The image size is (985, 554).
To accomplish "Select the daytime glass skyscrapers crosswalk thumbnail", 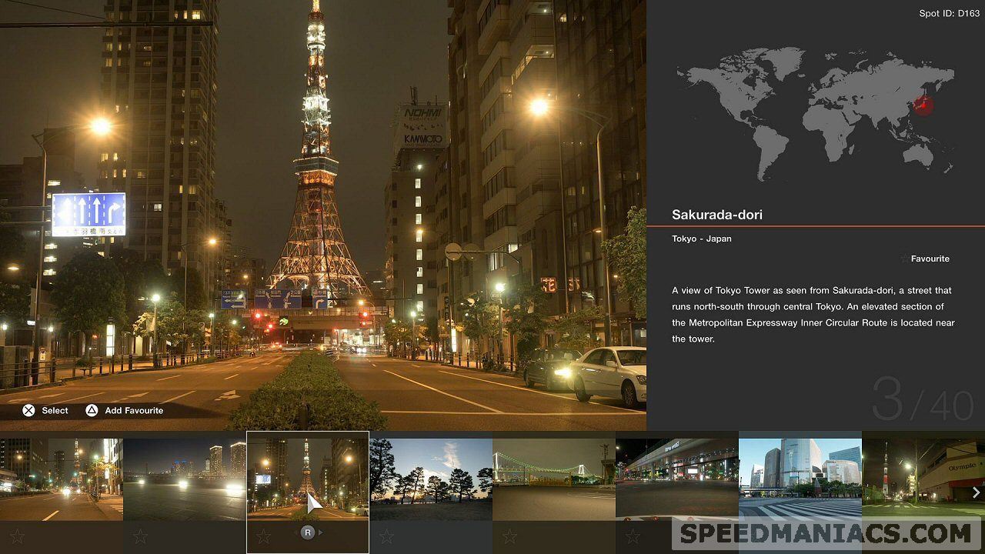I will [x=800, y=479].
